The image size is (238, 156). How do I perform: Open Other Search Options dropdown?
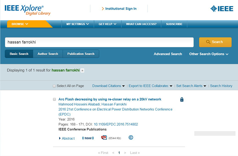point(209,54)
